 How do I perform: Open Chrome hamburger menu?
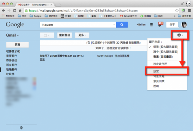pos(189,11)
